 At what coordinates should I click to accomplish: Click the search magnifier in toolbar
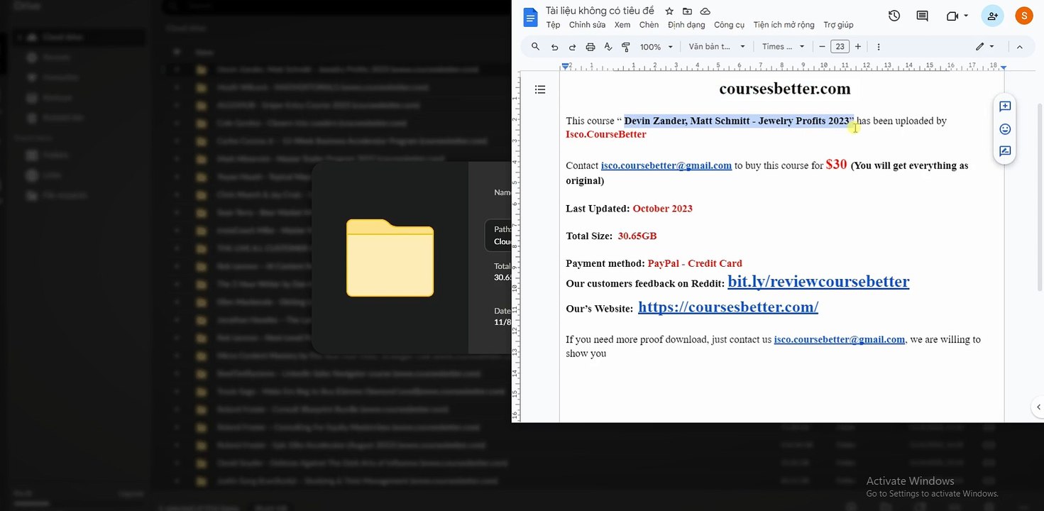pyautogui.click(x=535, y=47)
